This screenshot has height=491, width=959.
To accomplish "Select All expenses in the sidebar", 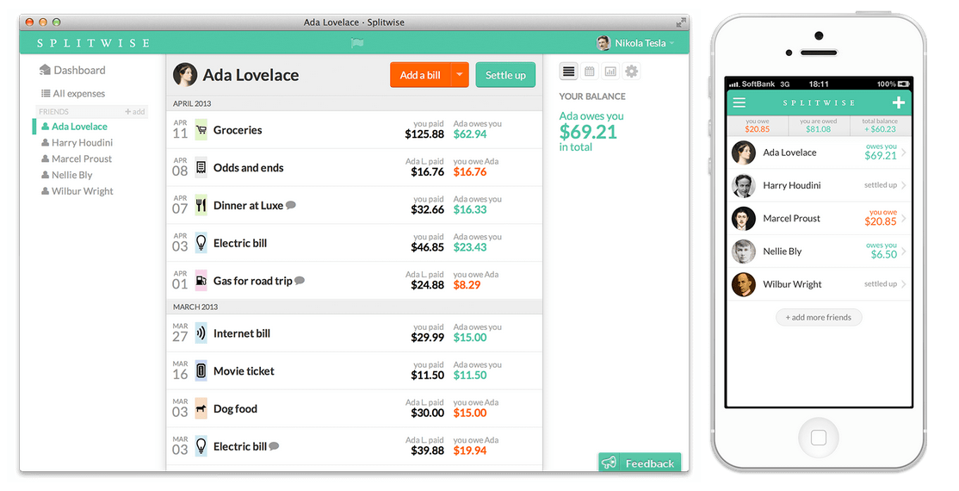I will coord(73,93).
